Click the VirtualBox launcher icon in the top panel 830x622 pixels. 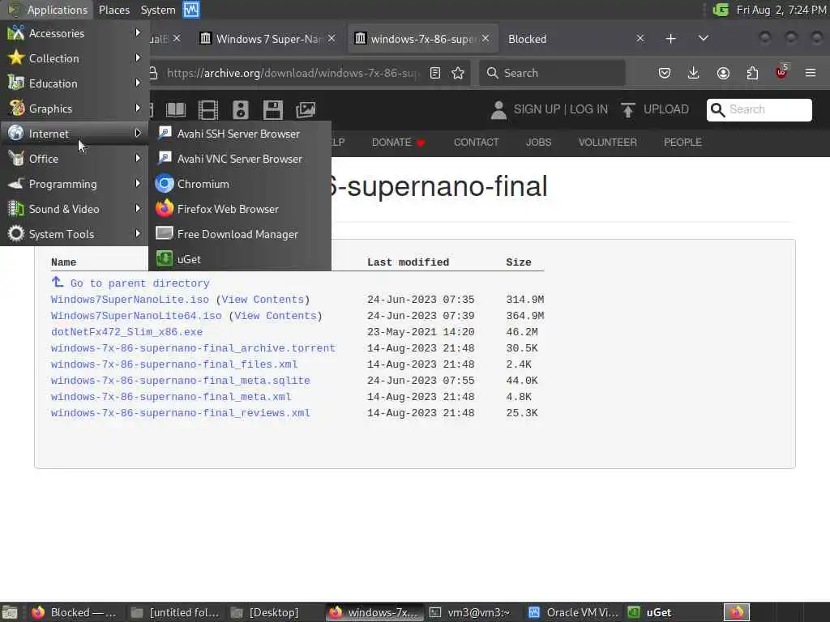pos(191,10)
